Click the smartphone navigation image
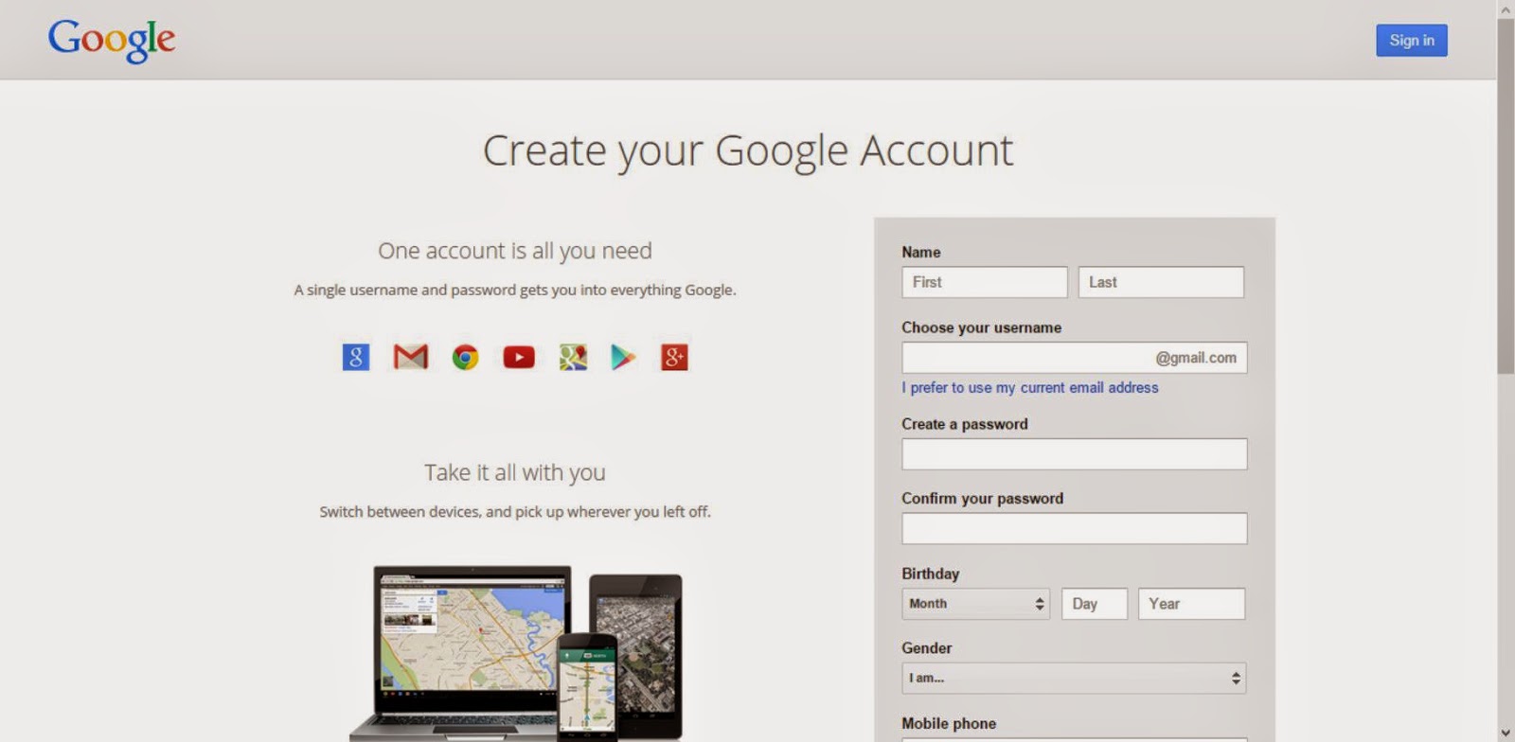 (587, 687)
